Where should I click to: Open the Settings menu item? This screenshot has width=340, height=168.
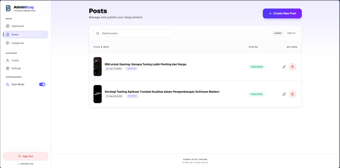(25, 68)
